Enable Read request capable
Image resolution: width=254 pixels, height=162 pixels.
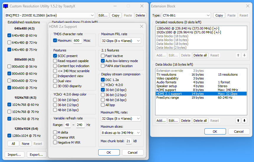(55, 61)
